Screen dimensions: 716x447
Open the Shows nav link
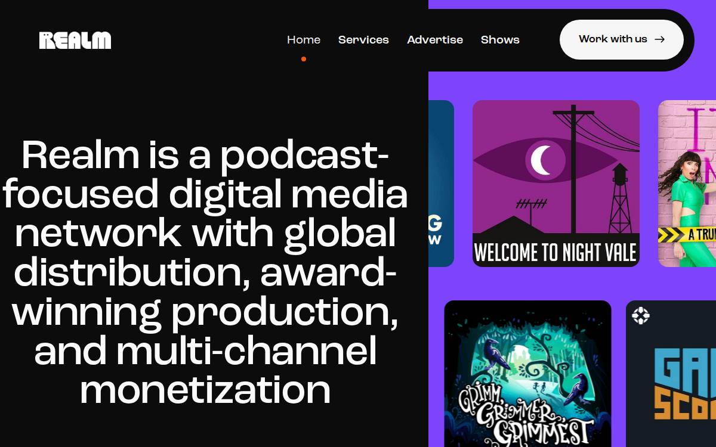tap(500, 40)
